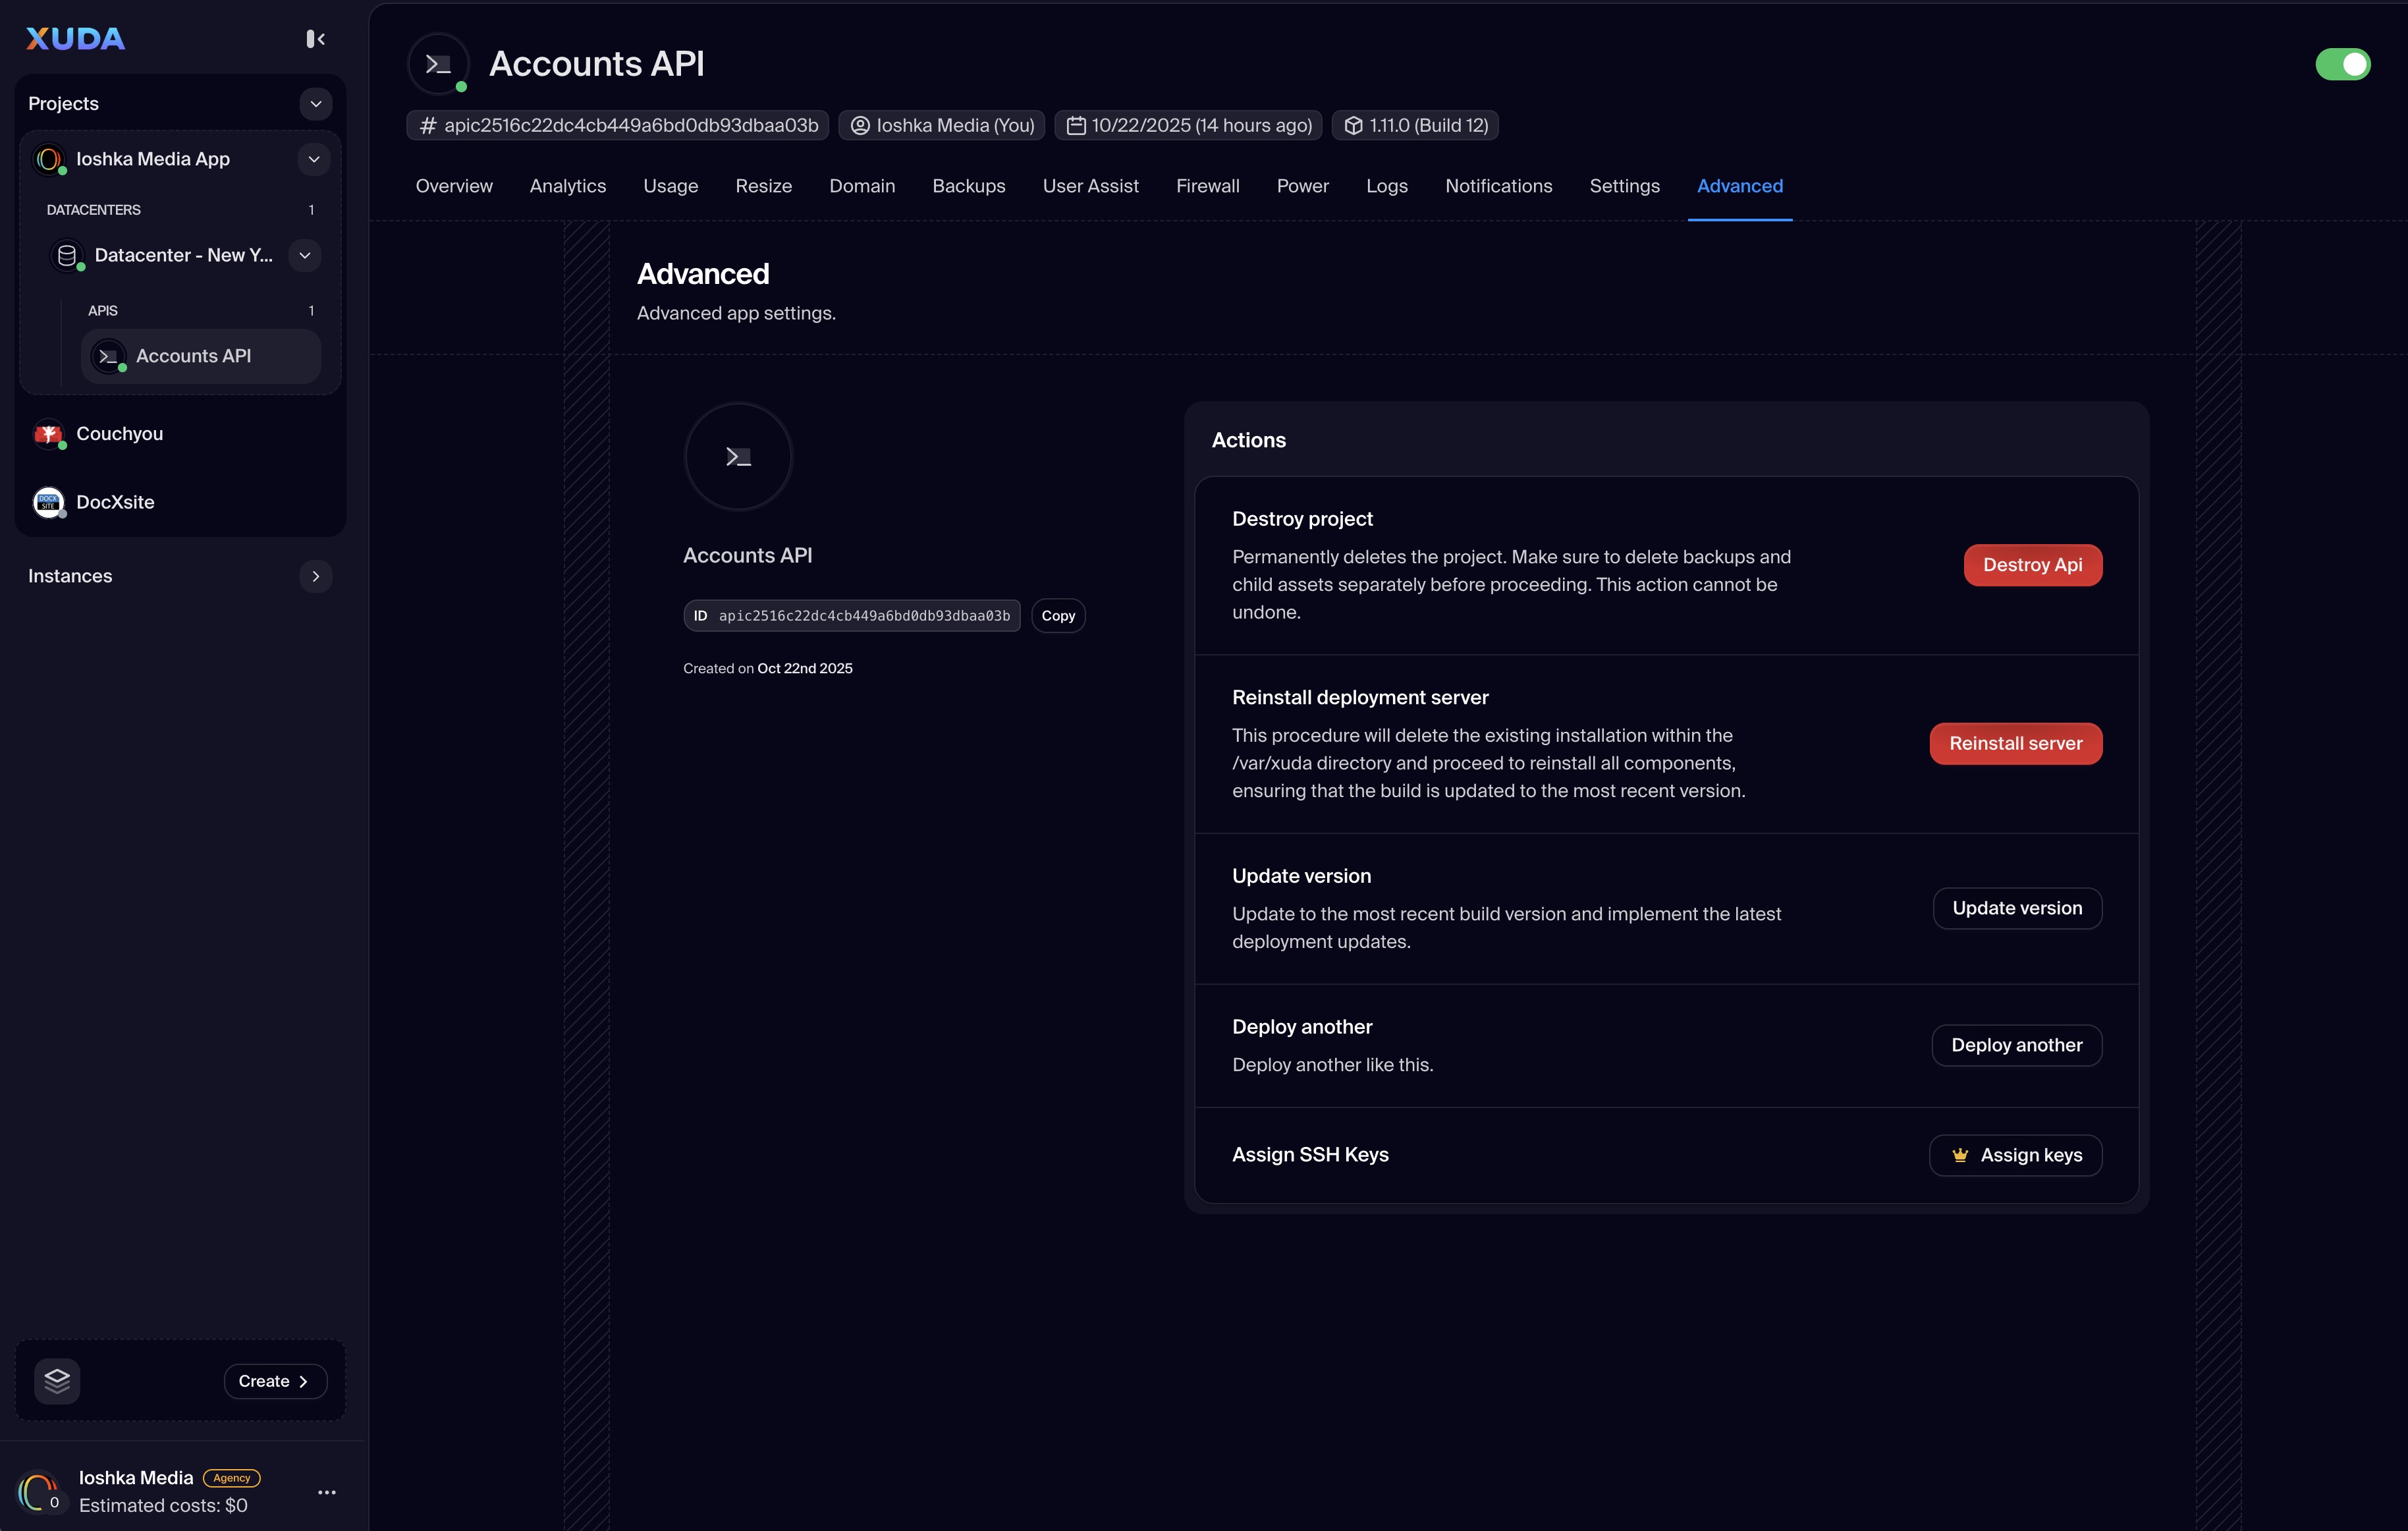Collapse the Datacenter - New York node

tap(305, 255)
